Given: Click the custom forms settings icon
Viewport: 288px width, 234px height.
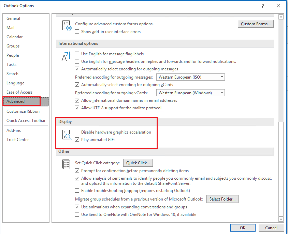Looking at the screenshot, I should 67,26.
